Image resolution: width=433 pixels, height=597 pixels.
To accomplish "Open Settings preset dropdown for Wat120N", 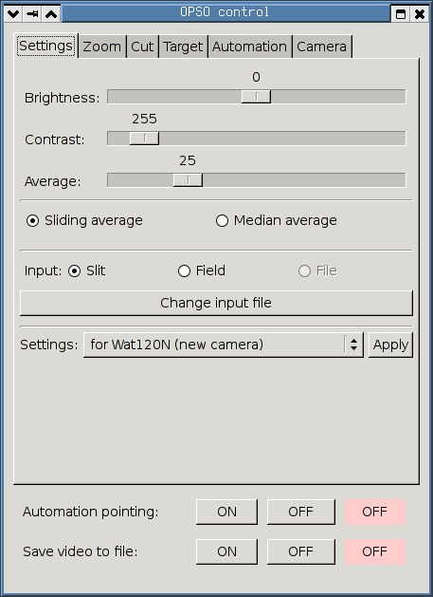I will pyautogui.click(x=224, y=345).
